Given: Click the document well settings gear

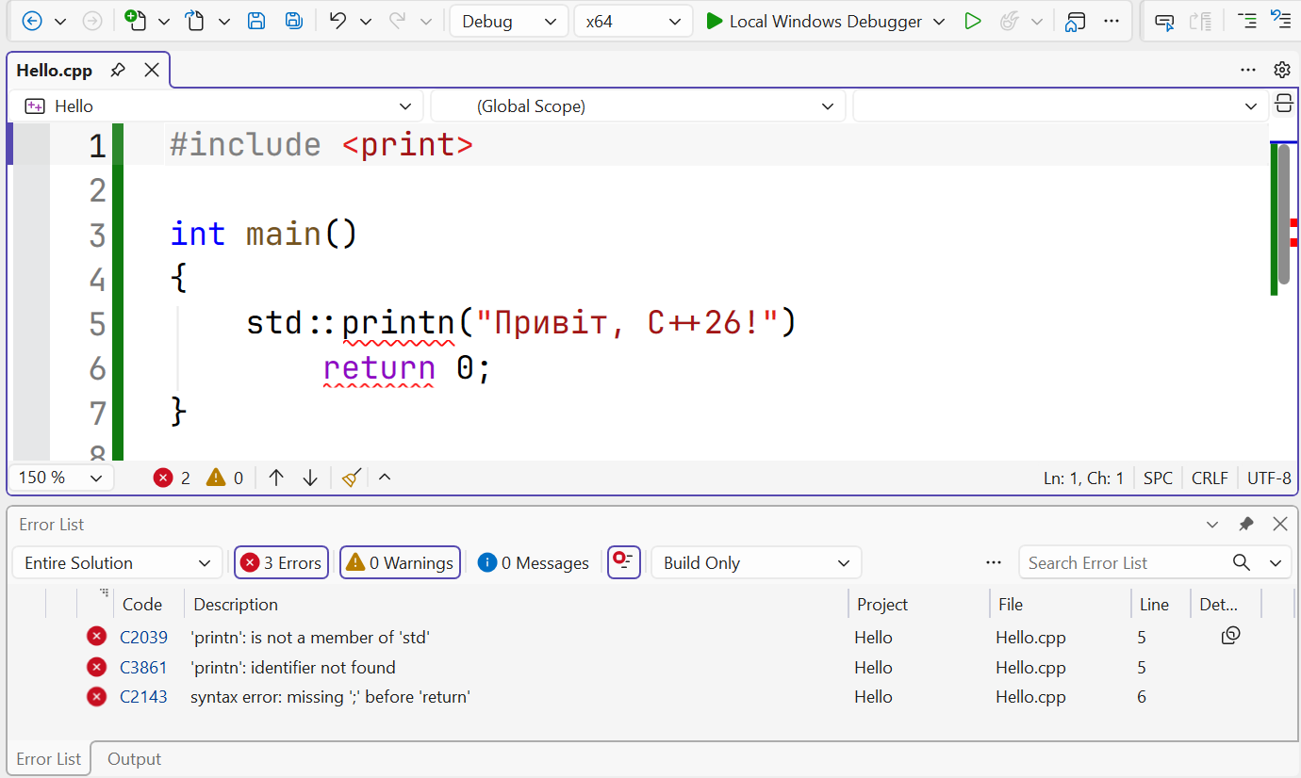Looking at the screenshot, I should point(1281,70).
